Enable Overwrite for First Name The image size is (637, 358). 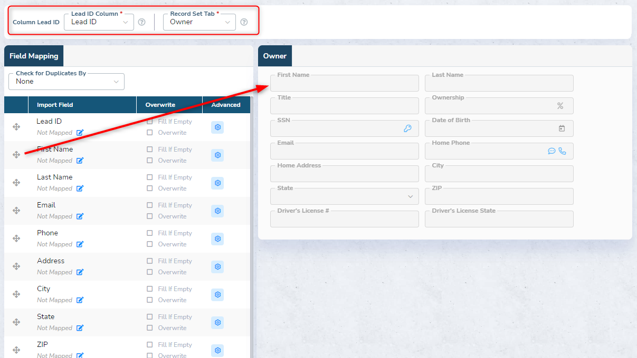coord(150,161)
